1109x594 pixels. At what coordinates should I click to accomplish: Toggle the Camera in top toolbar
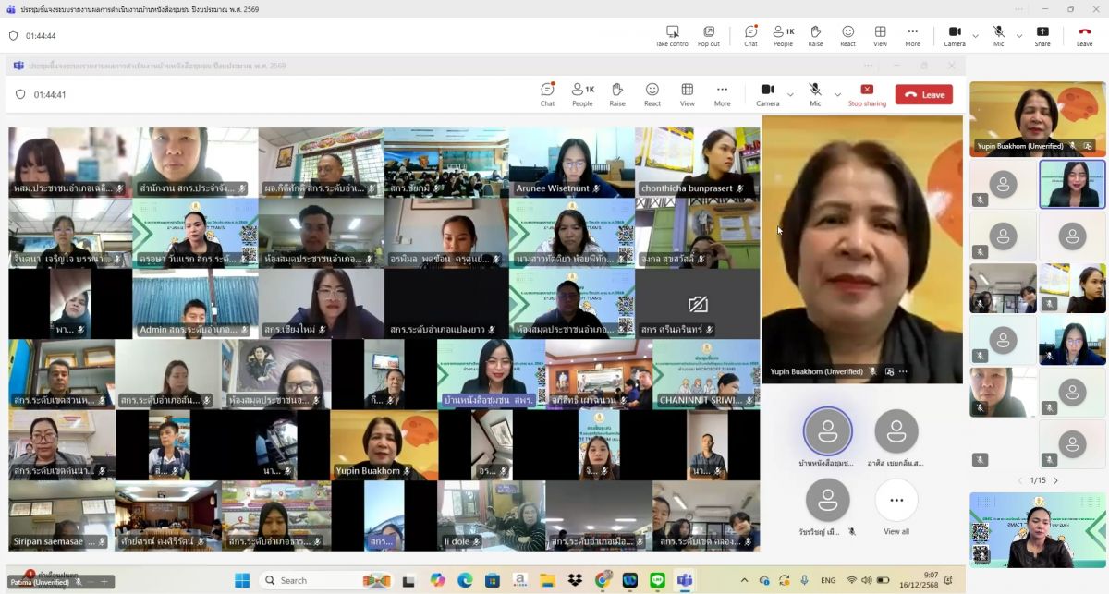point(955,35)
